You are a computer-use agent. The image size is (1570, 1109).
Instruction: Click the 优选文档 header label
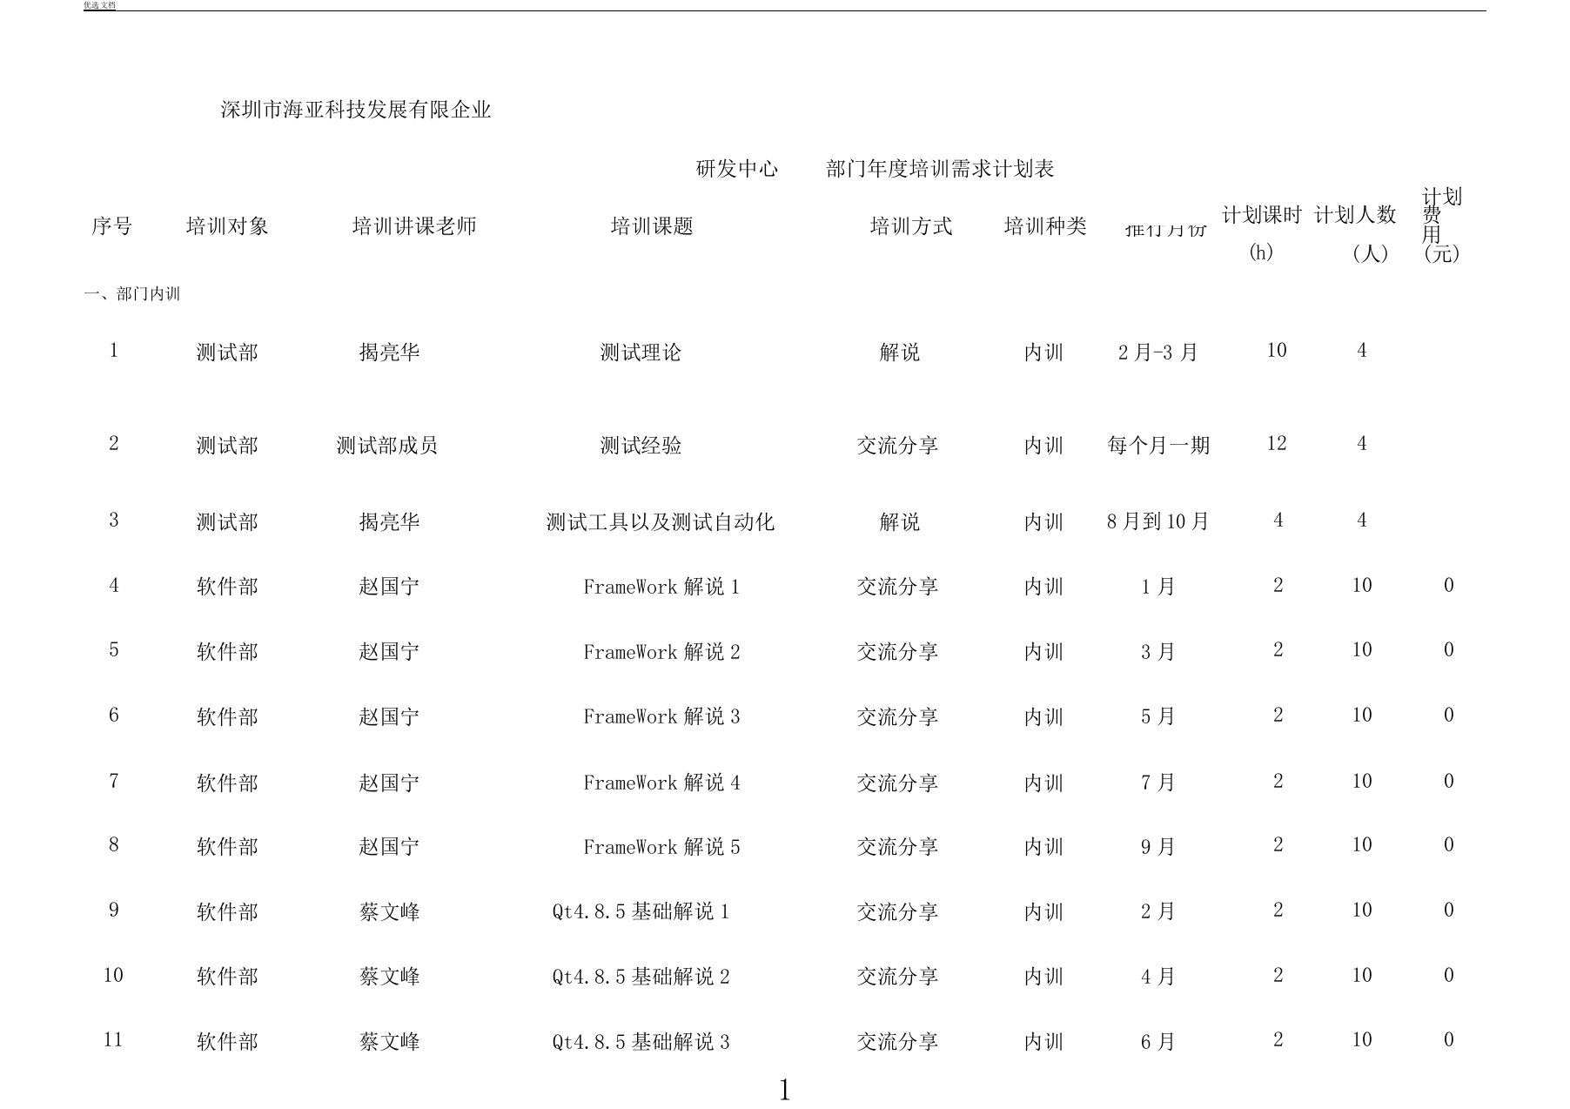point(99,5)
